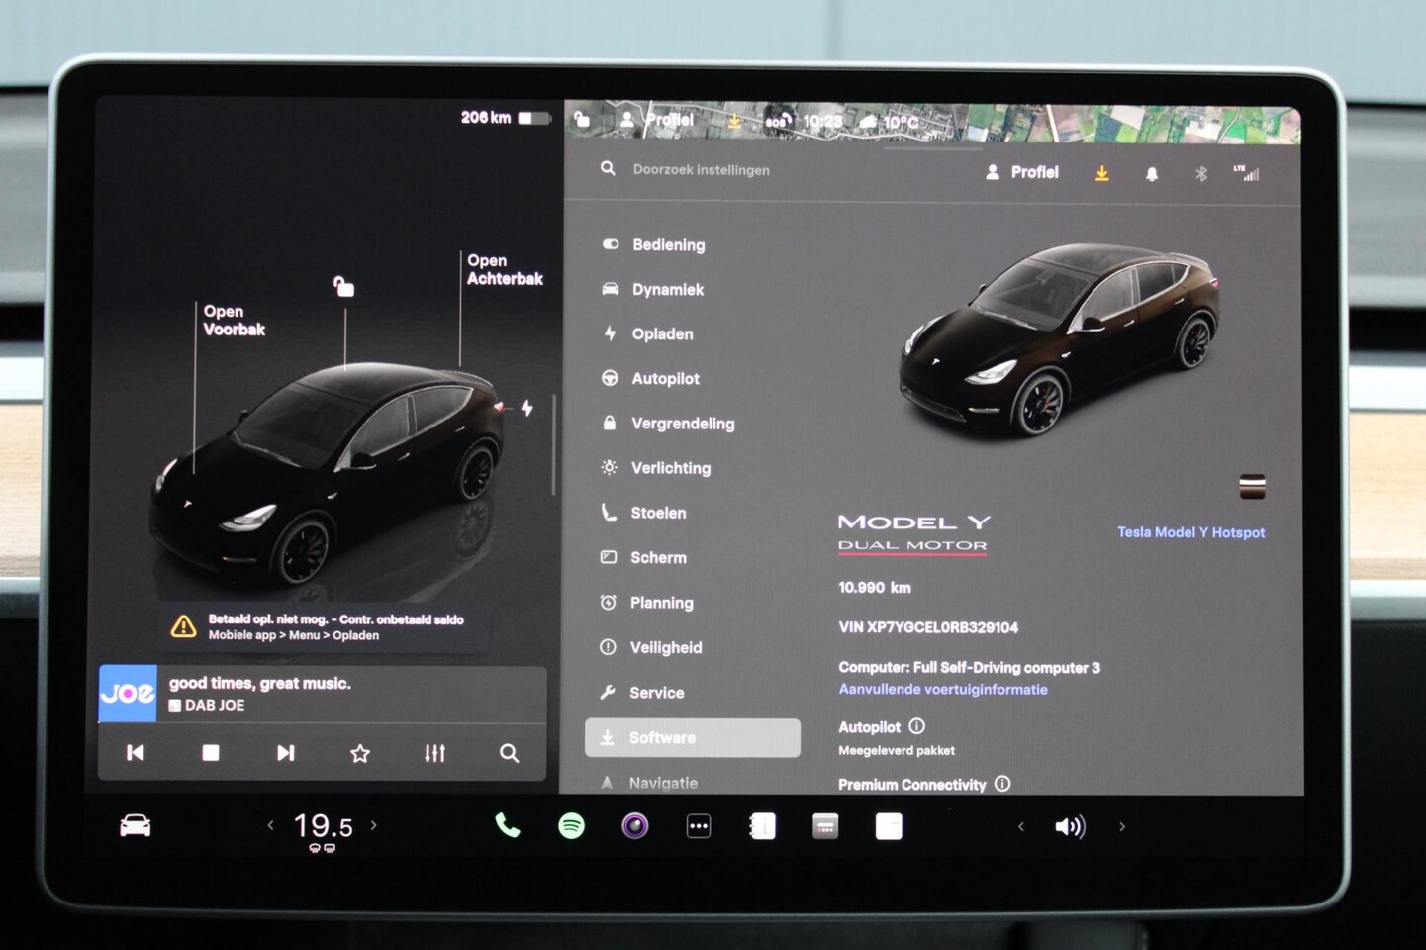Click the Tesla Model Y Hotspot link

[1190, 532]
